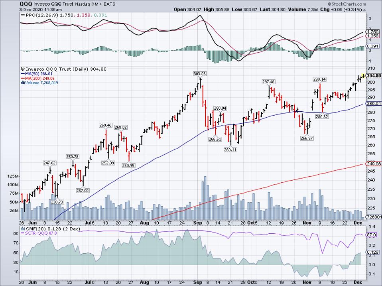
Task: Click the black line swatch before PPO(12,26,9)
Action: (23, 15)
